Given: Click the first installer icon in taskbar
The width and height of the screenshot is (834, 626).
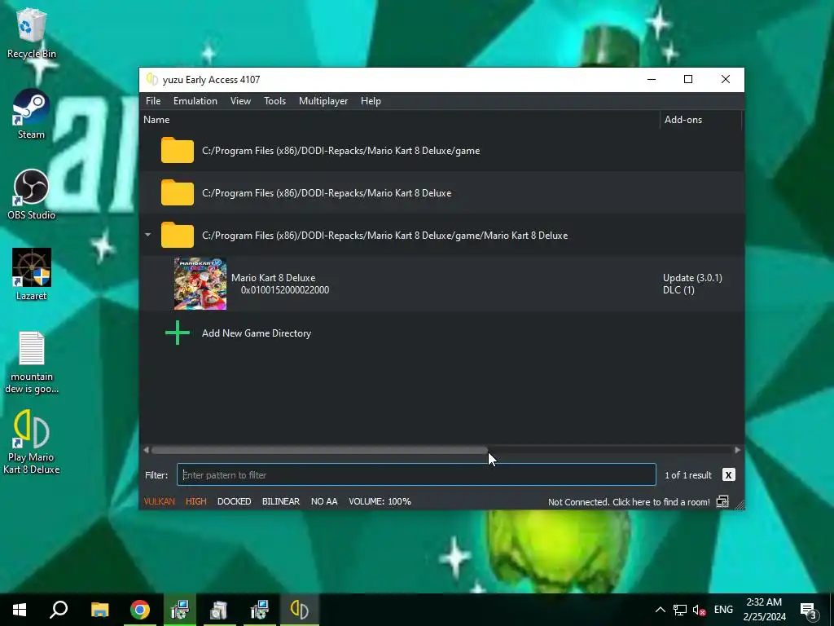Looking at the screenshot, I should (x=180, y=610).
